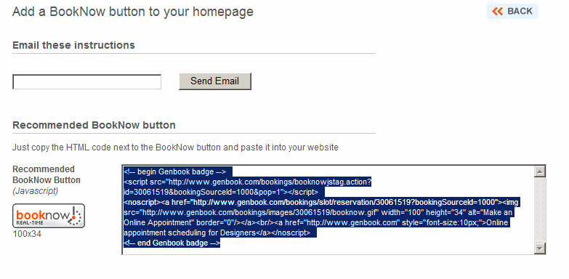
Task: Click the 'Recommended BookNow button' section heading
Action: pos(94,125)
